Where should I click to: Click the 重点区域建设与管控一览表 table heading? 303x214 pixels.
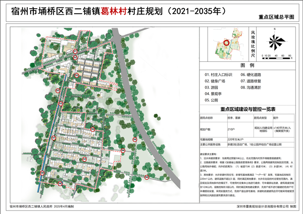[x=247, y=109]
